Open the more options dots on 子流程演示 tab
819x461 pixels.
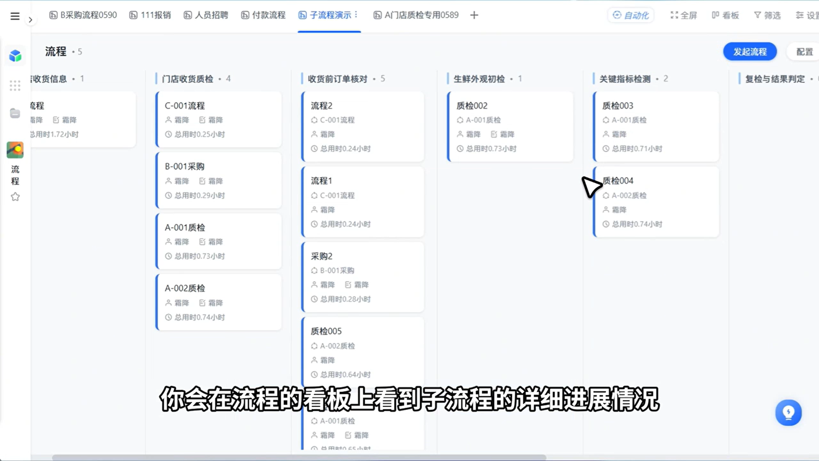coord(356,15)
